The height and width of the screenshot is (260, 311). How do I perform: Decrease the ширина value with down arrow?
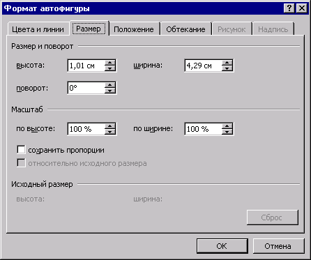point(227,68)
